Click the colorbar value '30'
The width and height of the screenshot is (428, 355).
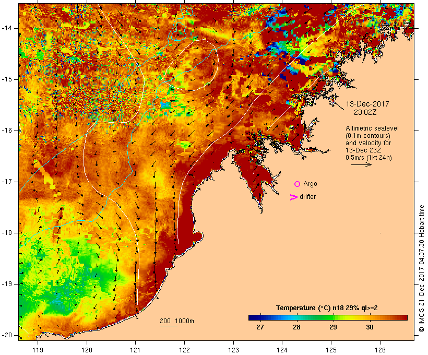(x=370, y=327)
